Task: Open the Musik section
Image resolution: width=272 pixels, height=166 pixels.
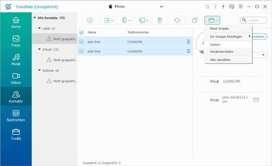Action: pos(16,60)
